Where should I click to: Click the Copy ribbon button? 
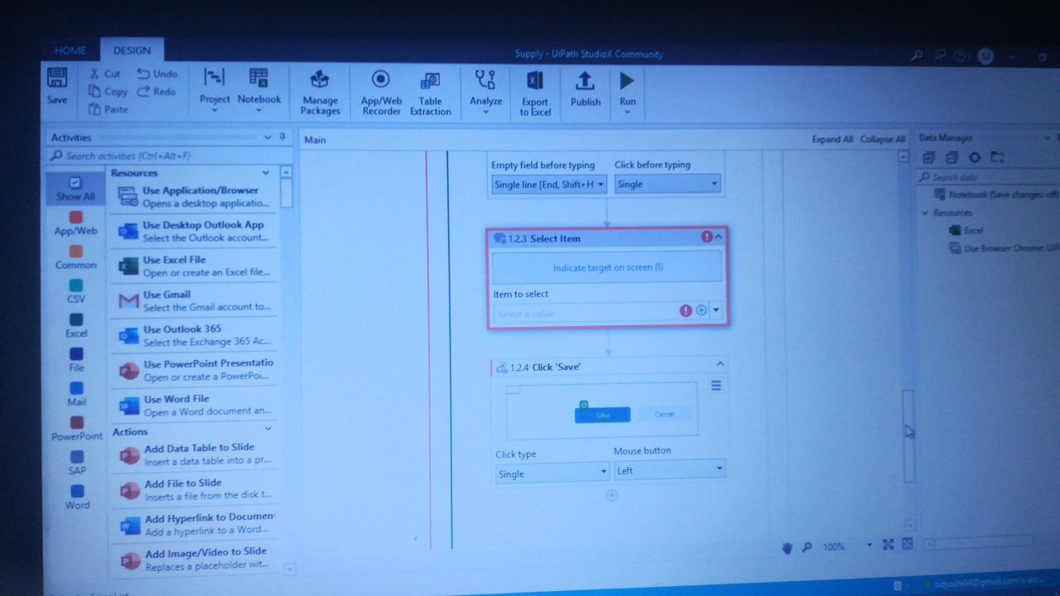[x=108, y=92]
